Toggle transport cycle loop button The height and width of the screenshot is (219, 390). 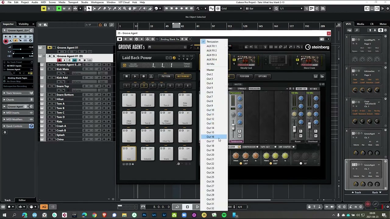click(177, 207)
